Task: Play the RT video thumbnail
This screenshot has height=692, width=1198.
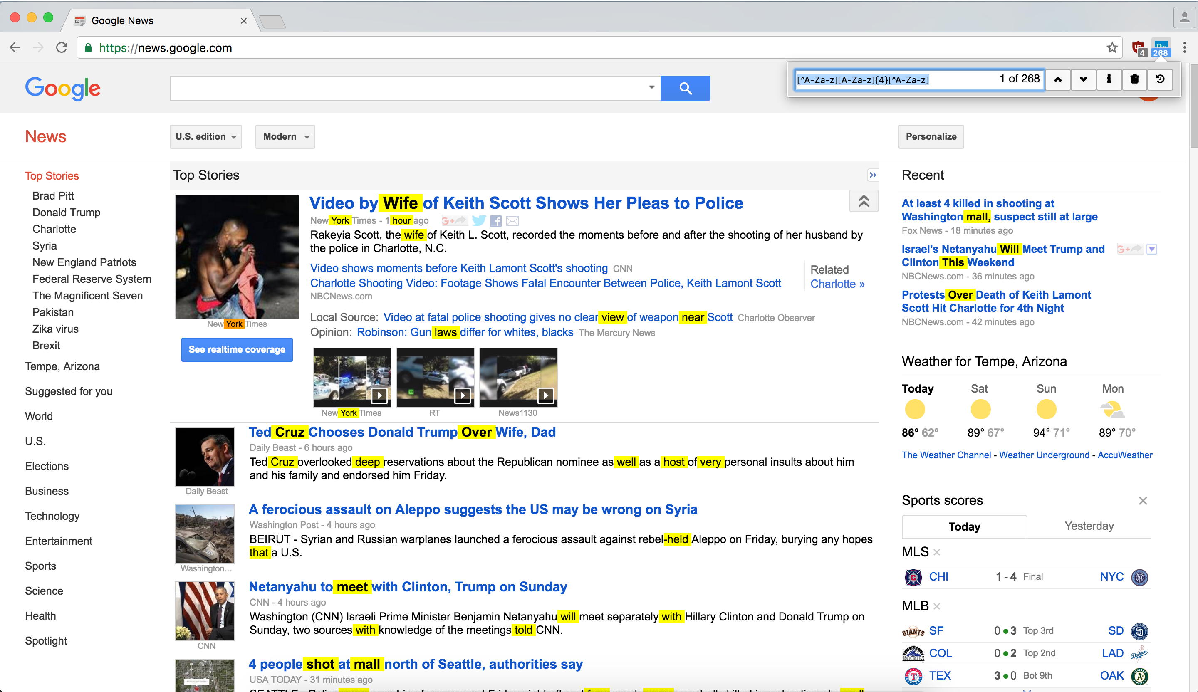Action: pos(435,377)
